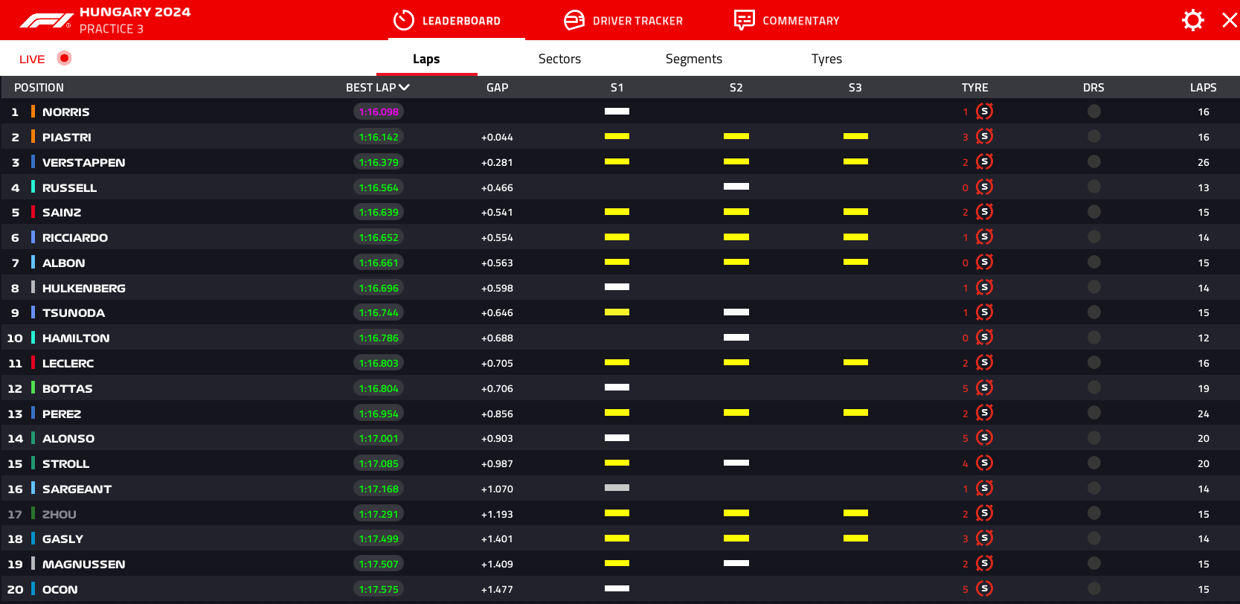Click Gasly's yellow S3 sector bar
The height and width of the screenshot is (604, 1240).
pos(855,539)
